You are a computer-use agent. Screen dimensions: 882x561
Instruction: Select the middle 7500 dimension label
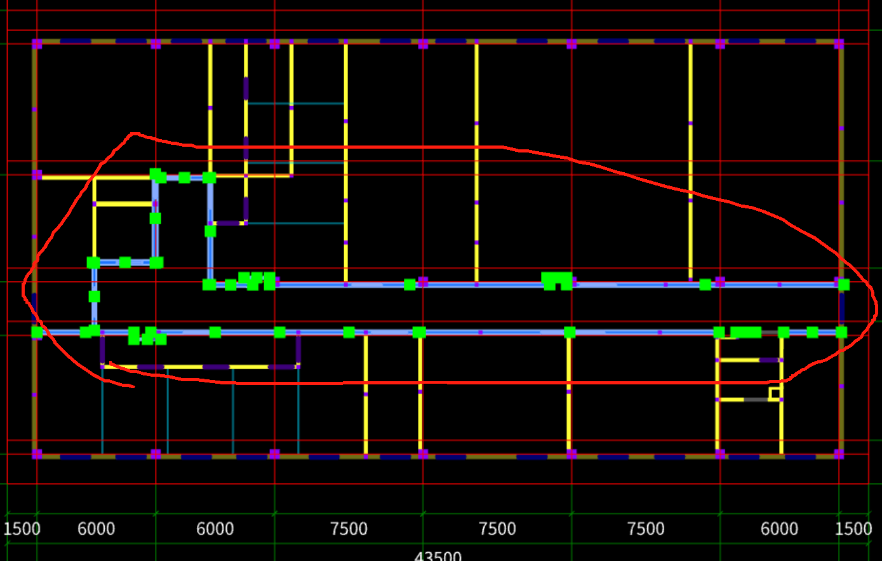click(x=497, y=529)
